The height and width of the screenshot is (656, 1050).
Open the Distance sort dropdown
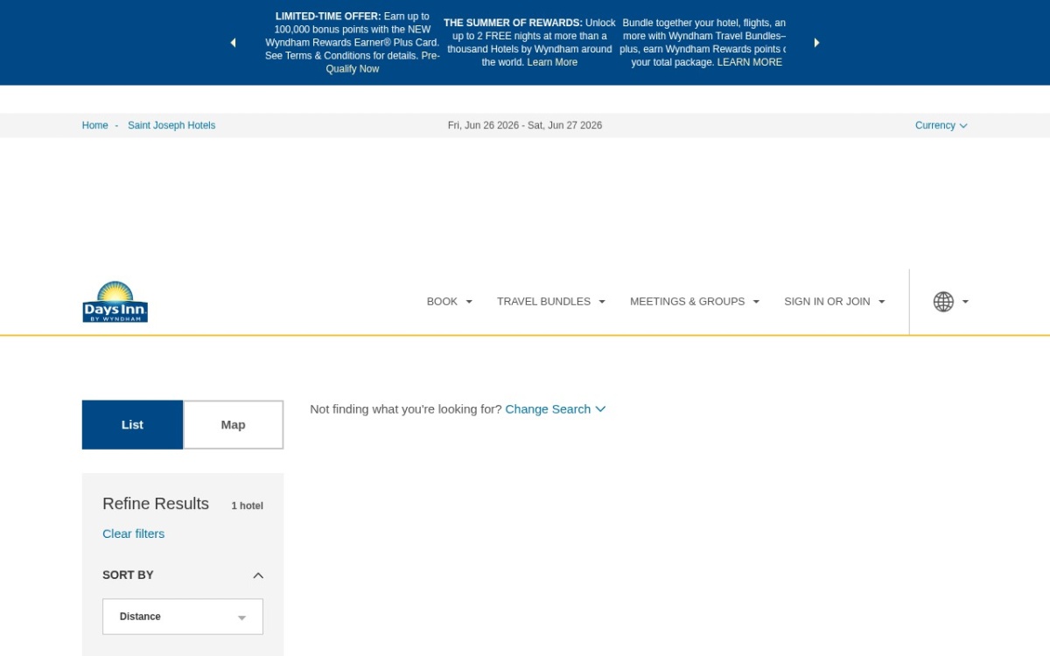point(183,617)
